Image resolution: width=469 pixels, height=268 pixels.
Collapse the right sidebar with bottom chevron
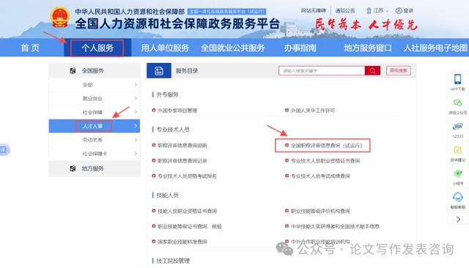click(x=458, y=219)
